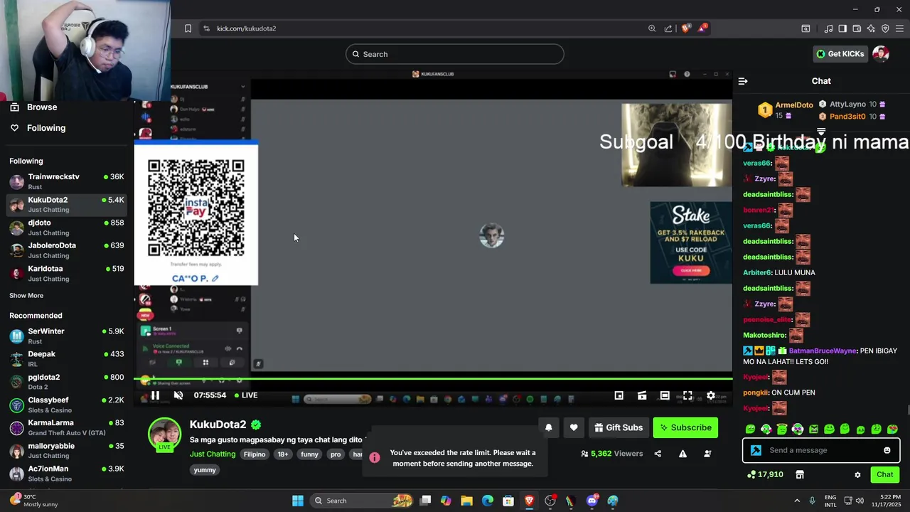This screenshot has width=910, height=512.
Task: Bookmark the page in address bar
Action: 188,28
